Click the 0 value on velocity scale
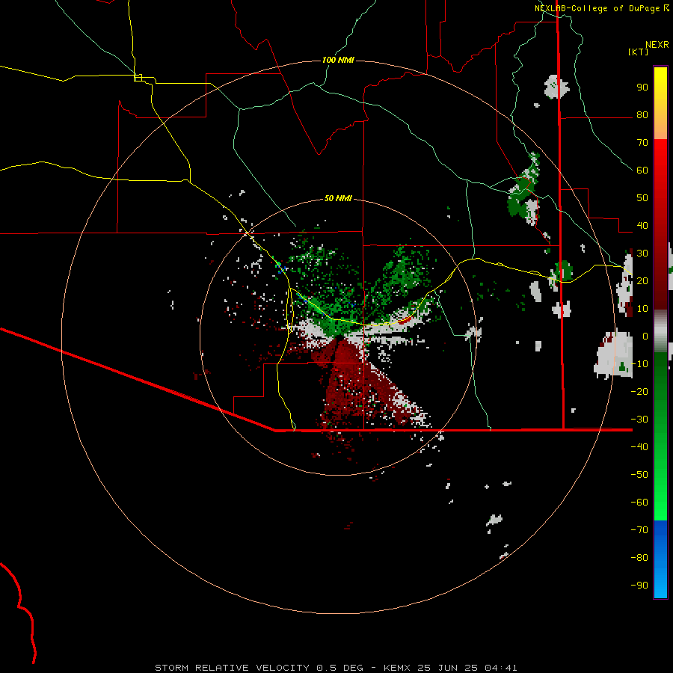Image resolution: width=673 pixels, height=673 pixels. point(645,336)
